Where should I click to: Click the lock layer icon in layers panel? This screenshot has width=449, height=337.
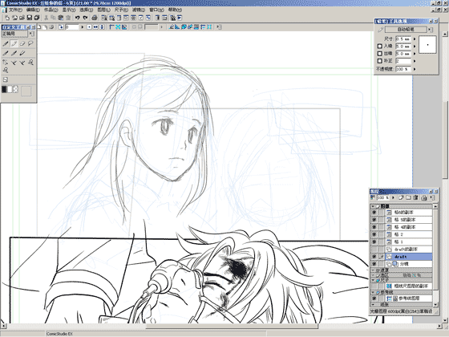pyautogui.click(x=424, y=197)
